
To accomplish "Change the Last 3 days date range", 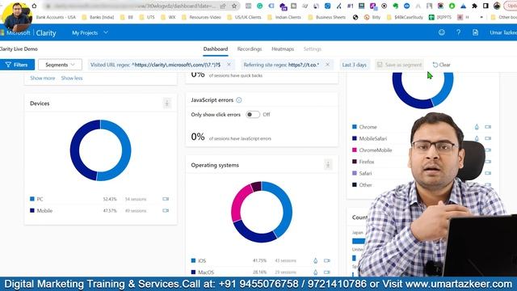I will click(354, 65).
